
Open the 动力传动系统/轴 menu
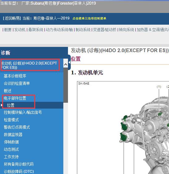[59, 30]
